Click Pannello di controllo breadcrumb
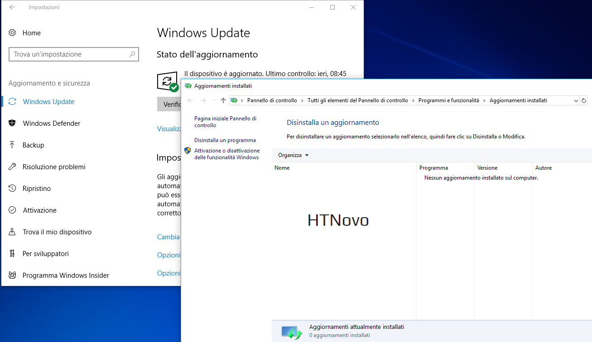Viewport: 592px width, 342px height. coord(272,100)
